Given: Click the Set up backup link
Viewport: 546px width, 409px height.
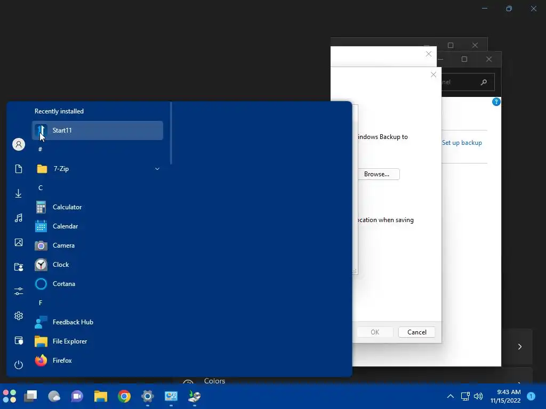Looking at the screenshot, I should tap(462, 143).
